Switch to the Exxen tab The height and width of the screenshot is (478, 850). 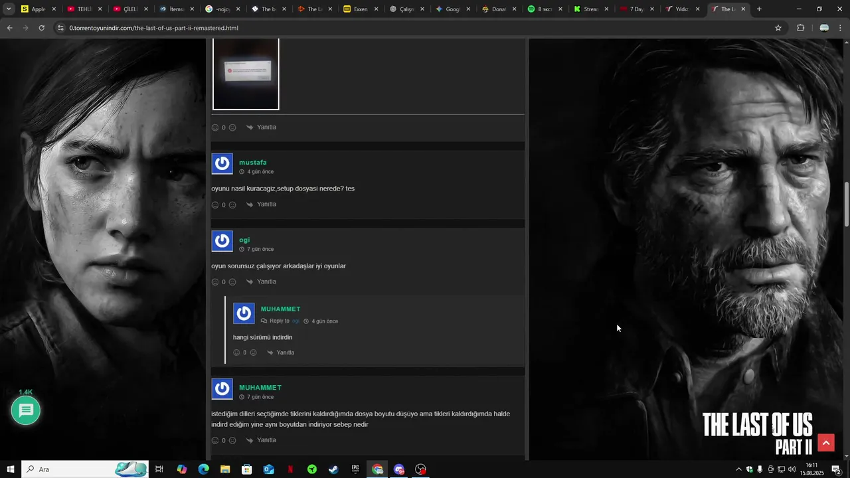pos(361,9)
